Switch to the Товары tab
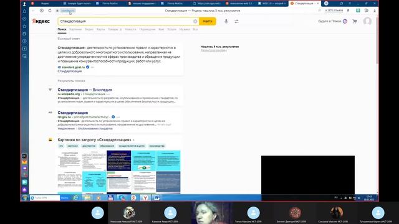 [113, 29]
